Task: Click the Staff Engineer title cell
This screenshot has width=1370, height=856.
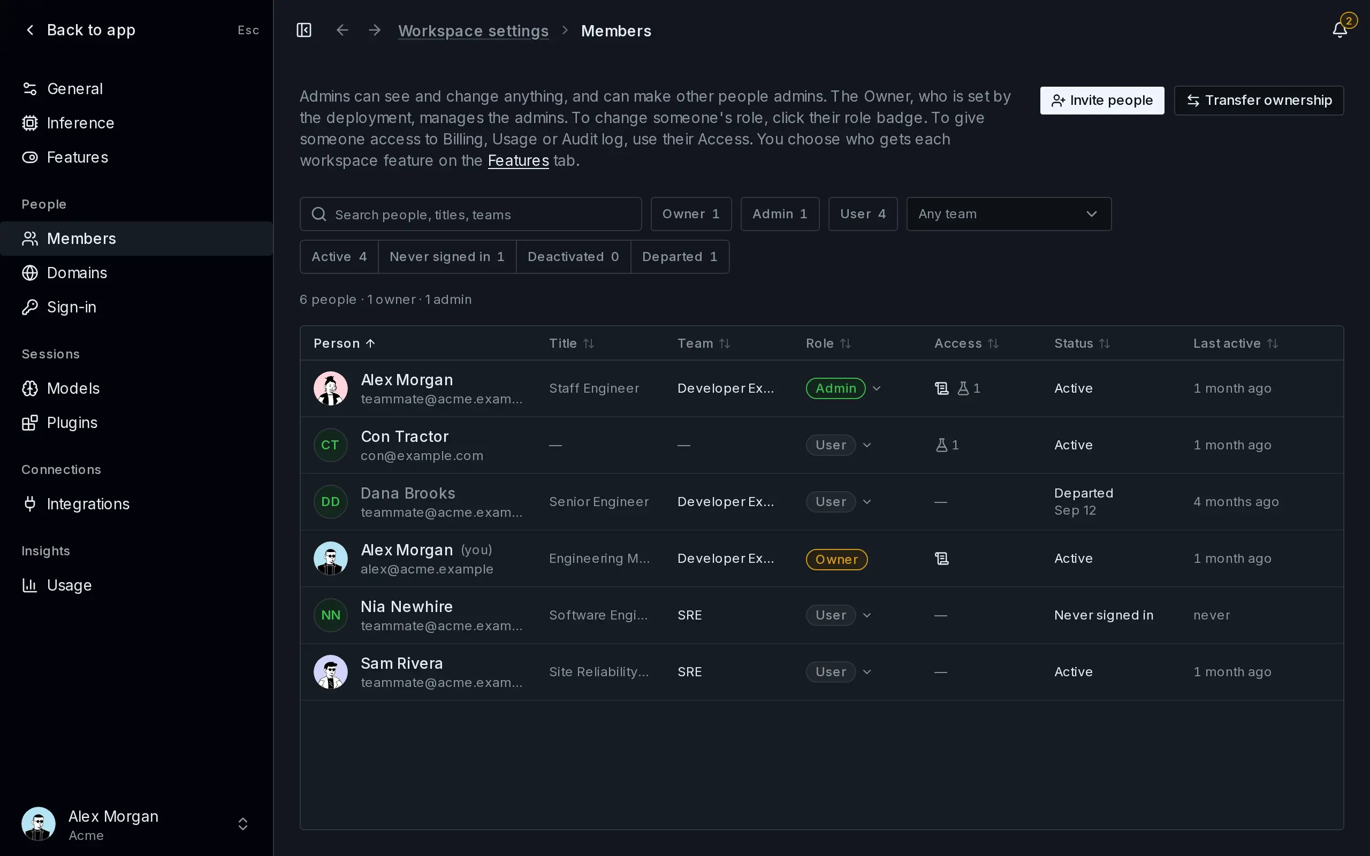Action: click(x=594, y=388)
